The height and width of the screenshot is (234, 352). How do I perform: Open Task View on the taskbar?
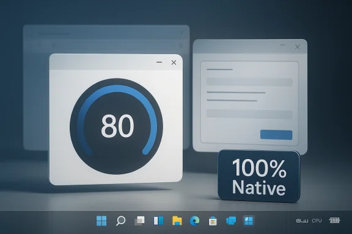click(x=139, y=221)
